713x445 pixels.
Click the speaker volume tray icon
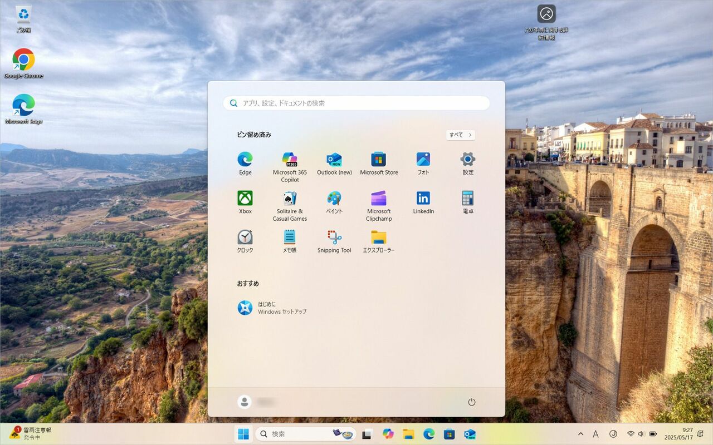click(641, 434)
